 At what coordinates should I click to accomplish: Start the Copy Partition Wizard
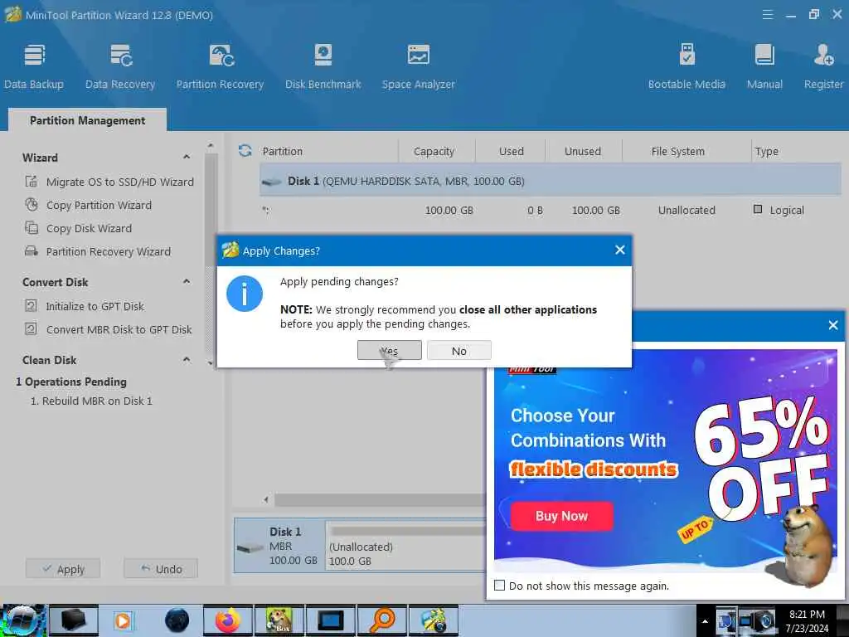click(88, 206)
